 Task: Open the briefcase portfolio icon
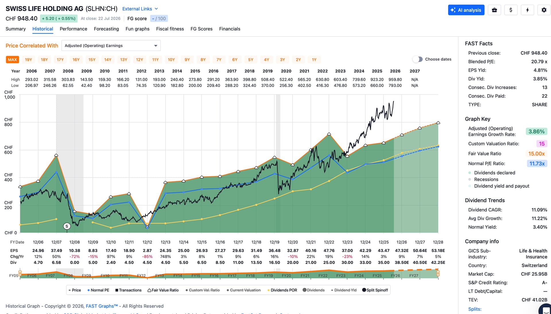click(x=494, y=10)
